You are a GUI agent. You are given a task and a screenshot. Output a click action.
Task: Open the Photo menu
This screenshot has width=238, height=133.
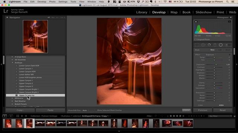[52, 1]
